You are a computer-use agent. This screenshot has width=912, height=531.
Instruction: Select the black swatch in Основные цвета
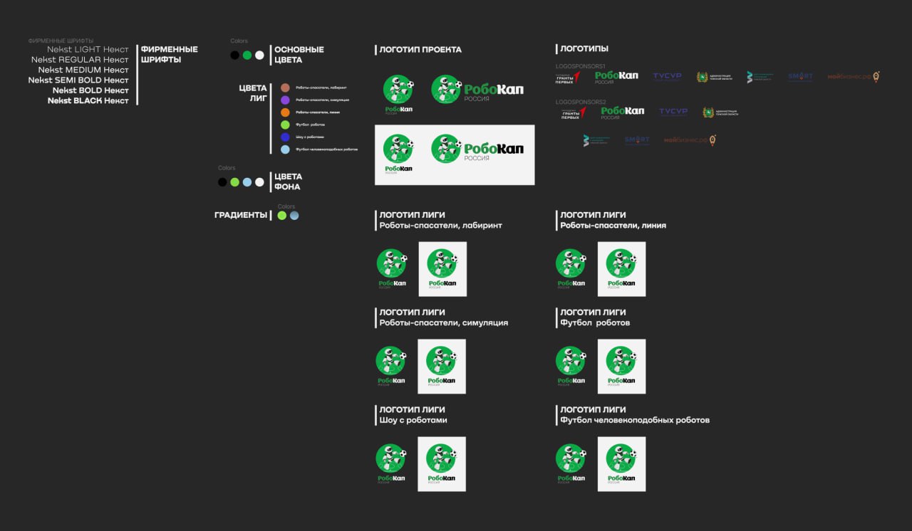coord(234,56)
